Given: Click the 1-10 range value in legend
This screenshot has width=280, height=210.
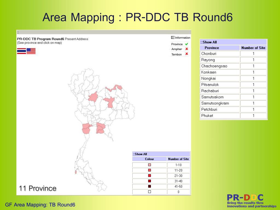Looking at the screenshot, I should click(x=178, y=165).
